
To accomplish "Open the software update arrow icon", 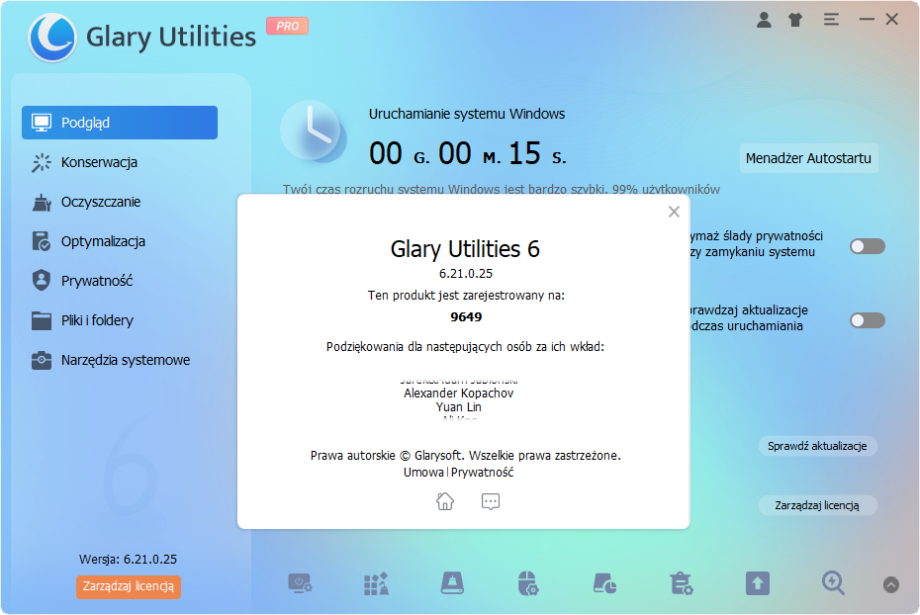I will pyautogui.click(x=758, y=584).
